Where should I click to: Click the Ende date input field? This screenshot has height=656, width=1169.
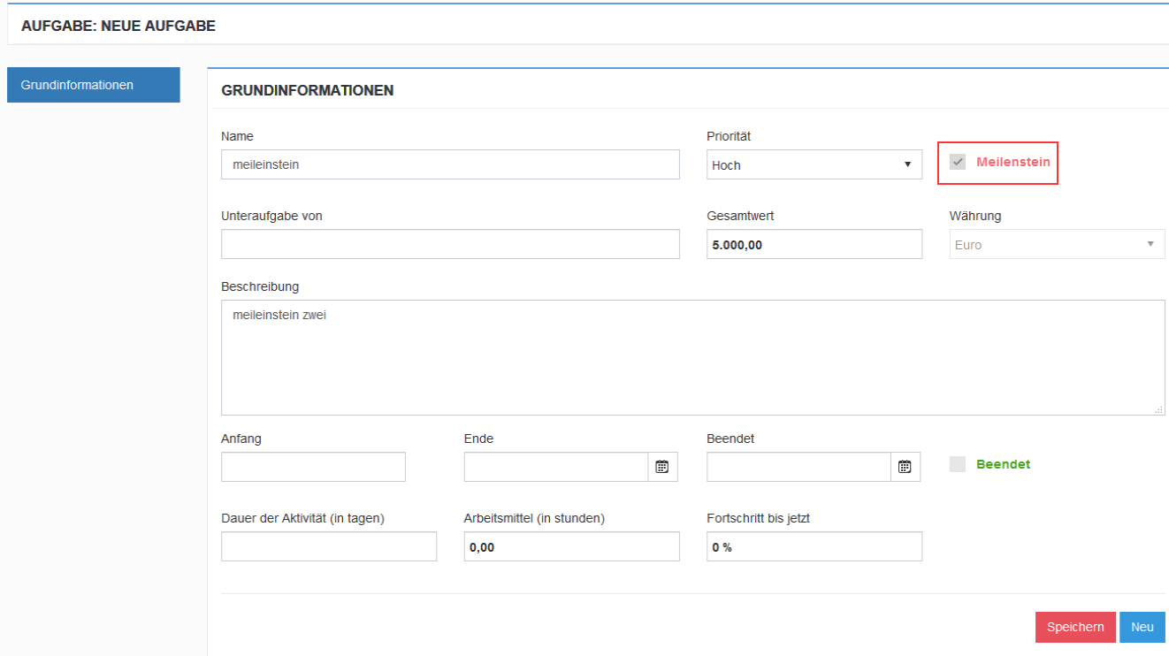556,467
